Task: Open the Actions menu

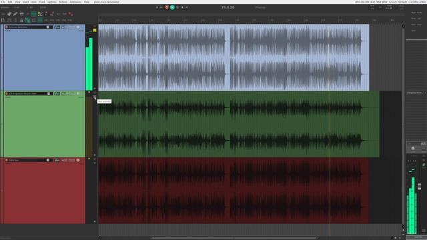Action: [63, 2]
